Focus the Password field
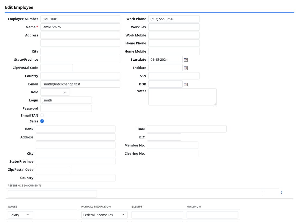299x222 pixels. point(66,108)
